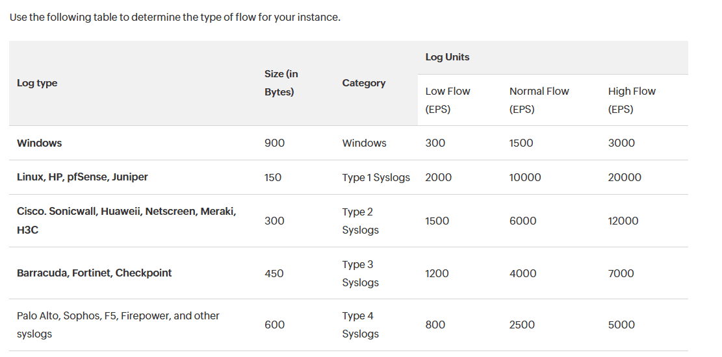Select the "Type 2 Syslogs" category cell
The height and width of the screenshot is (357, 722).
tap(360, 221)
